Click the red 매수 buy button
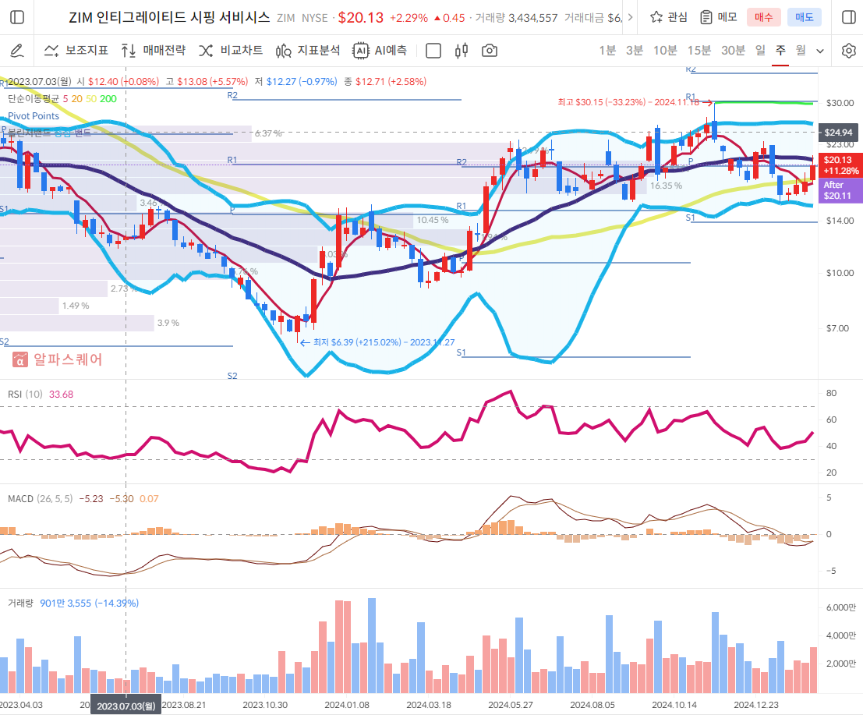Viewport: 863px width, 715px height. coord(763,17)
